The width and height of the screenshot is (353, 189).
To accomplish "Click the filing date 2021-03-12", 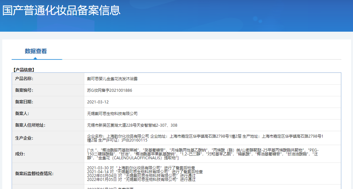I will point(98,102).
